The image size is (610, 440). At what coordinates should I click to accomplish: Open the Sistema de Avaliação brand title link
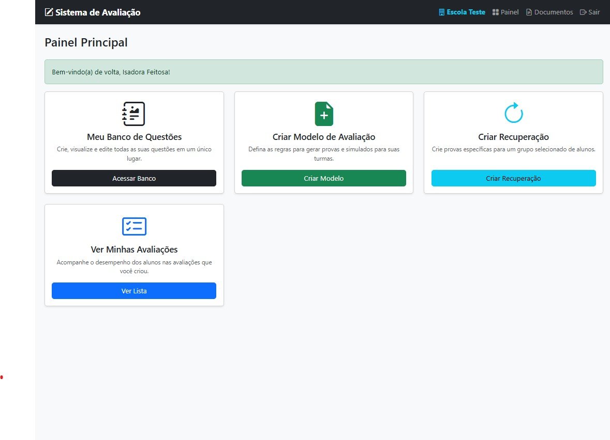(97, 12)
